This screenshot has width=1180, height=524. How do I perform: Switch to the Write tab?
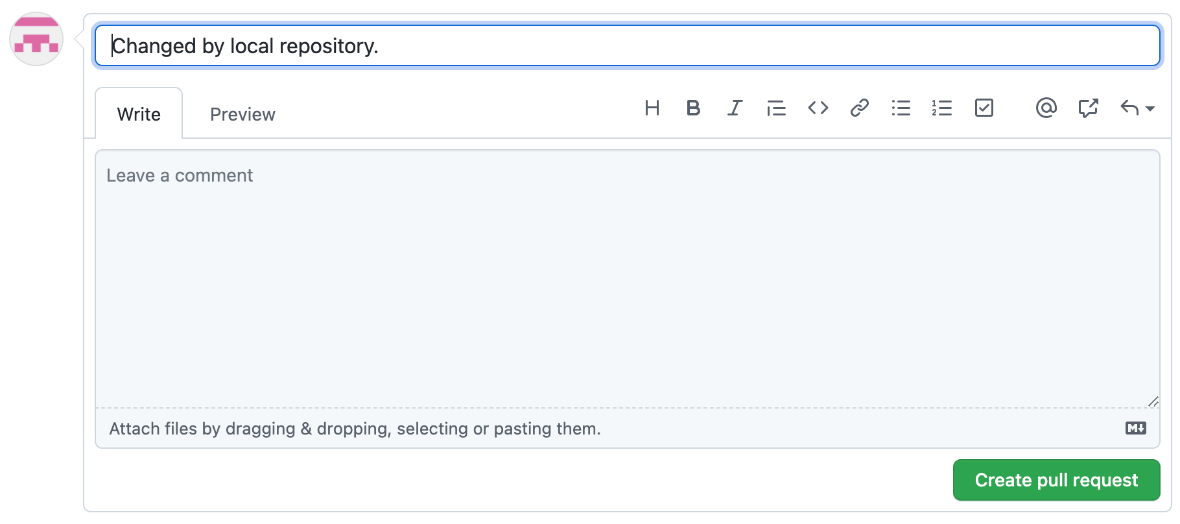139,114
